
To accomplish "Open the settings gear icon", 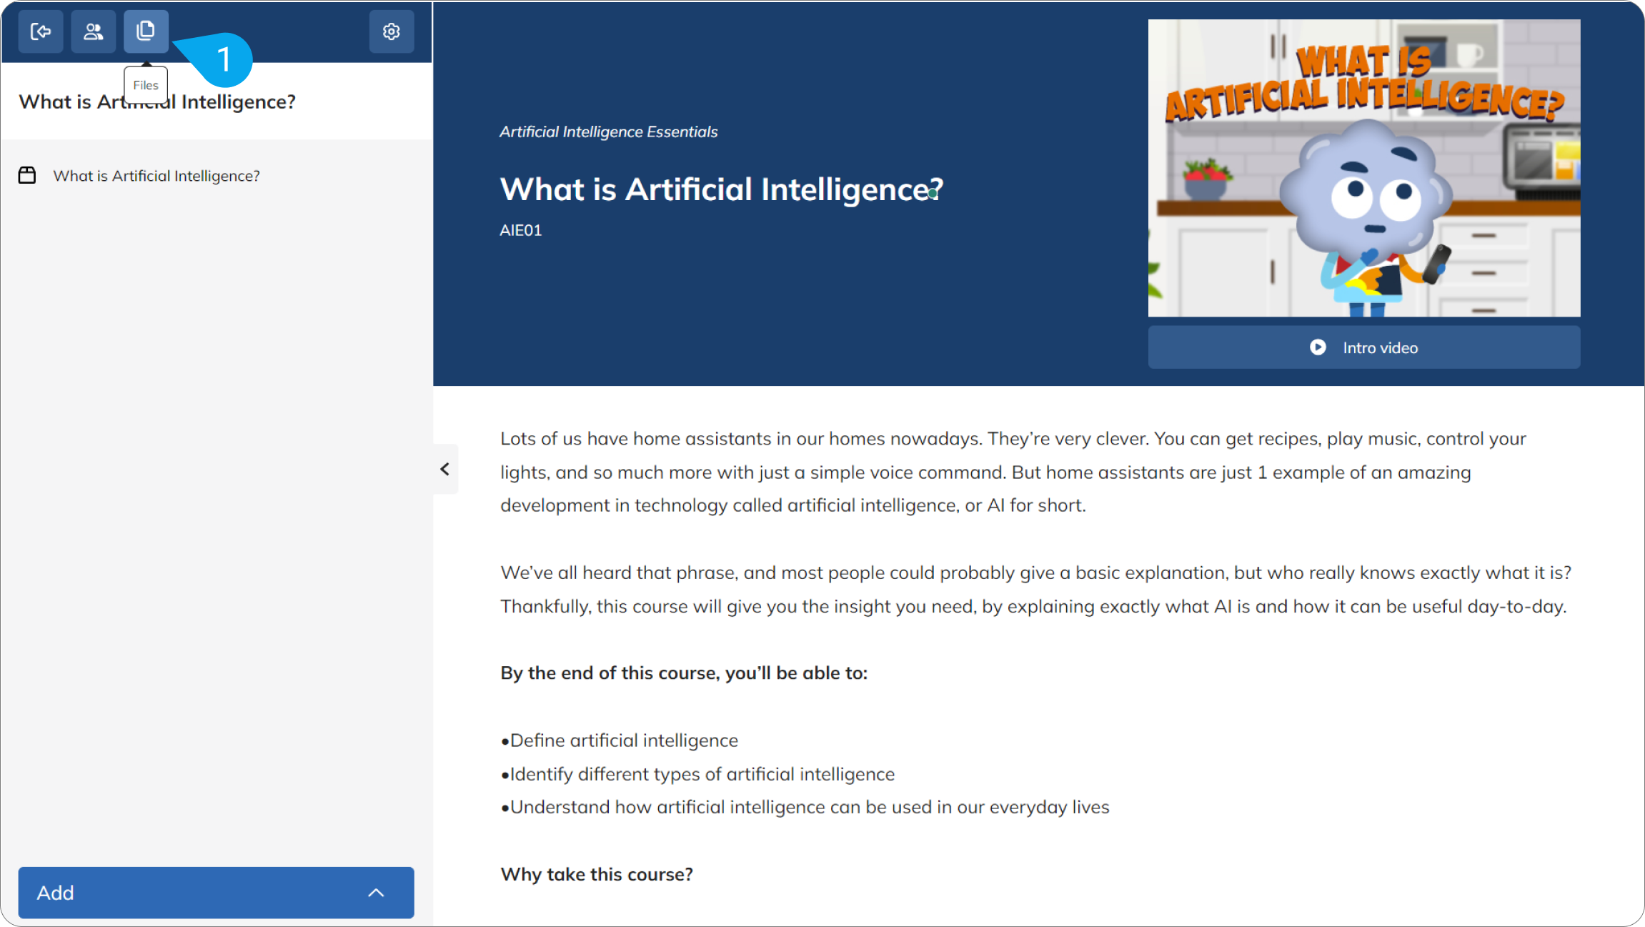I will tap(392, 31).
